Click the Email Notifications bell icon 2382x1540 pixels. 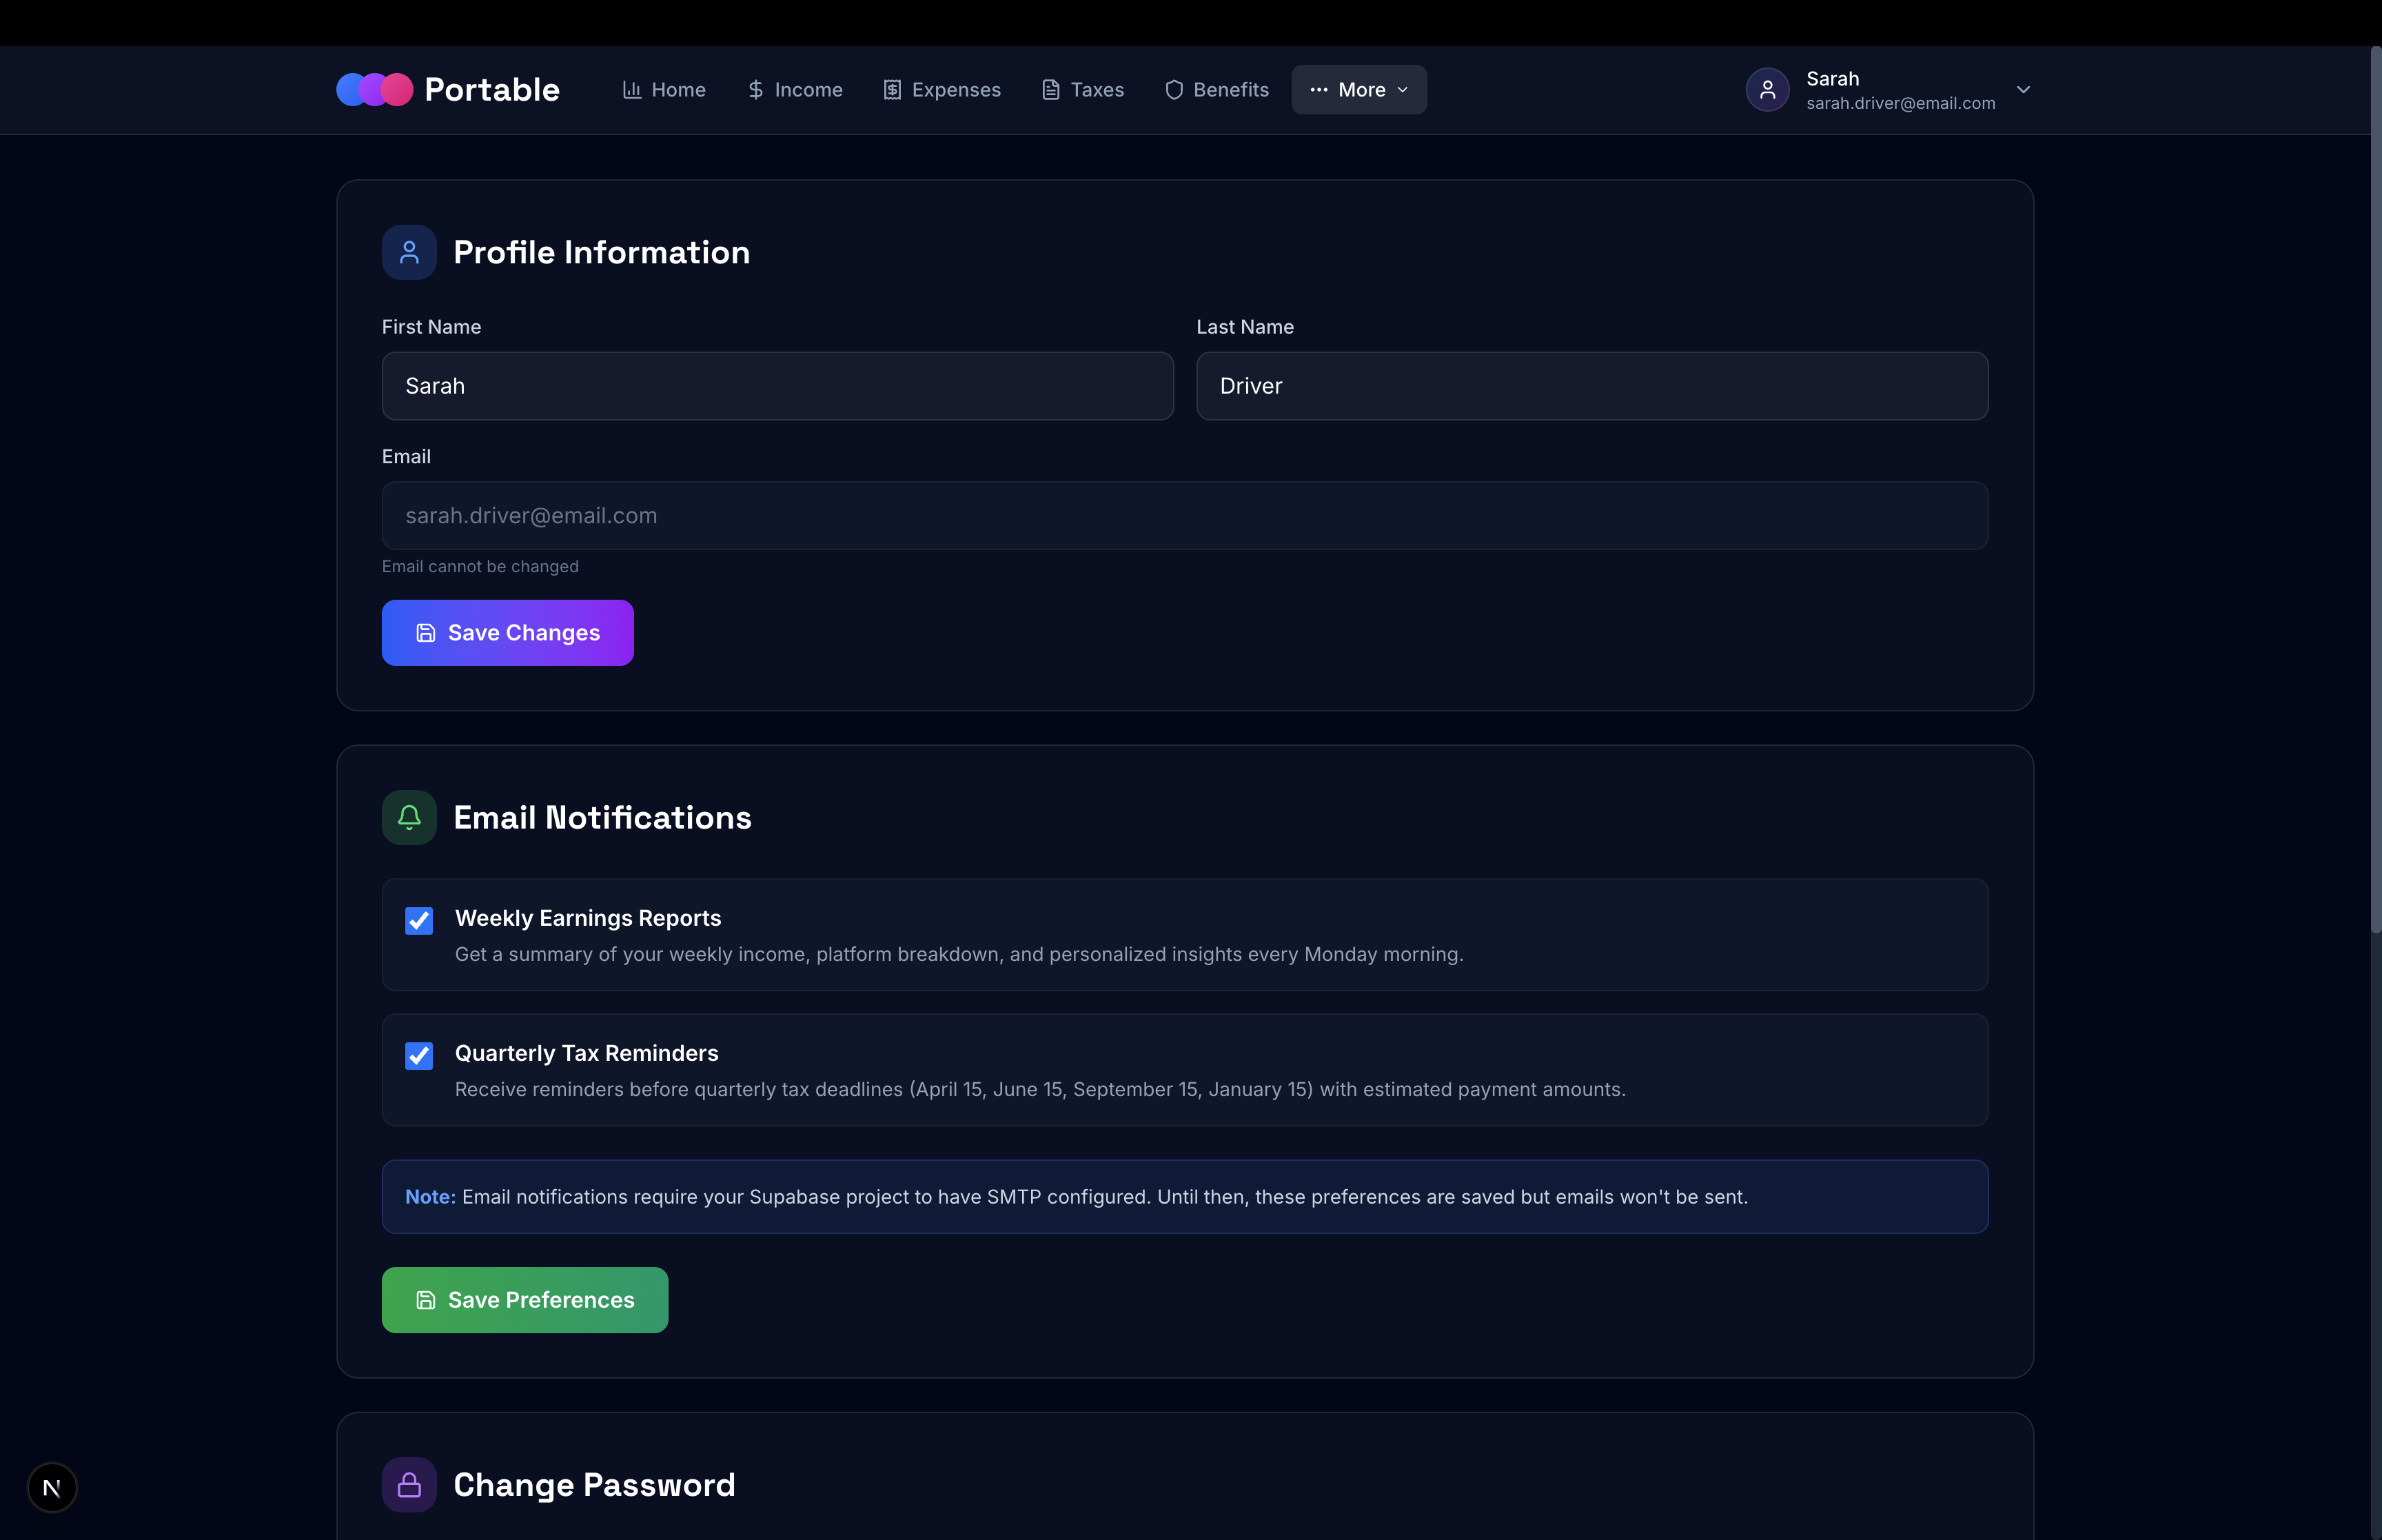coord(409,817)
